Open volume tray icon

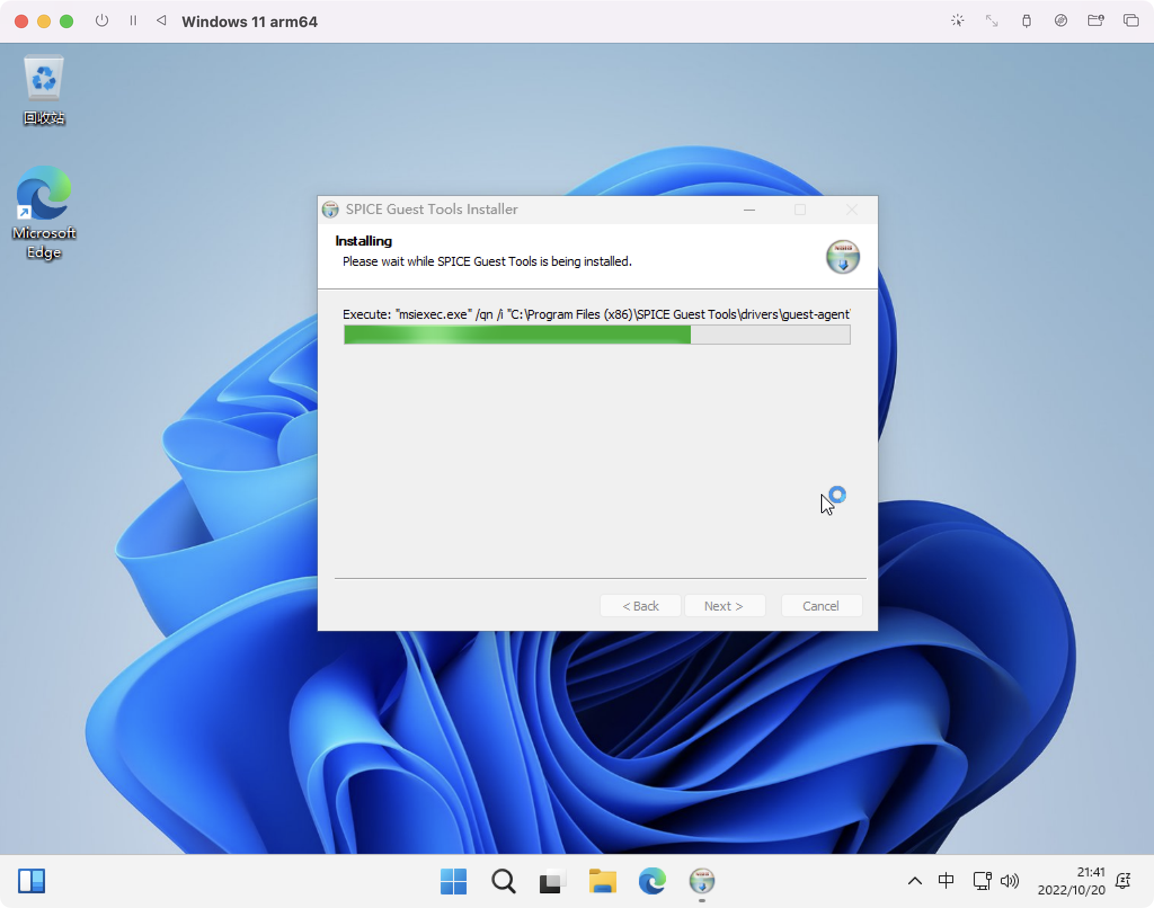1010,880
